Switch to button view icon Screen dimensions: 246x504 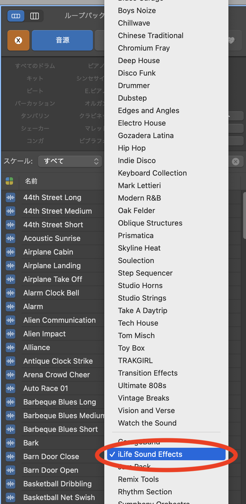[16, 16]
